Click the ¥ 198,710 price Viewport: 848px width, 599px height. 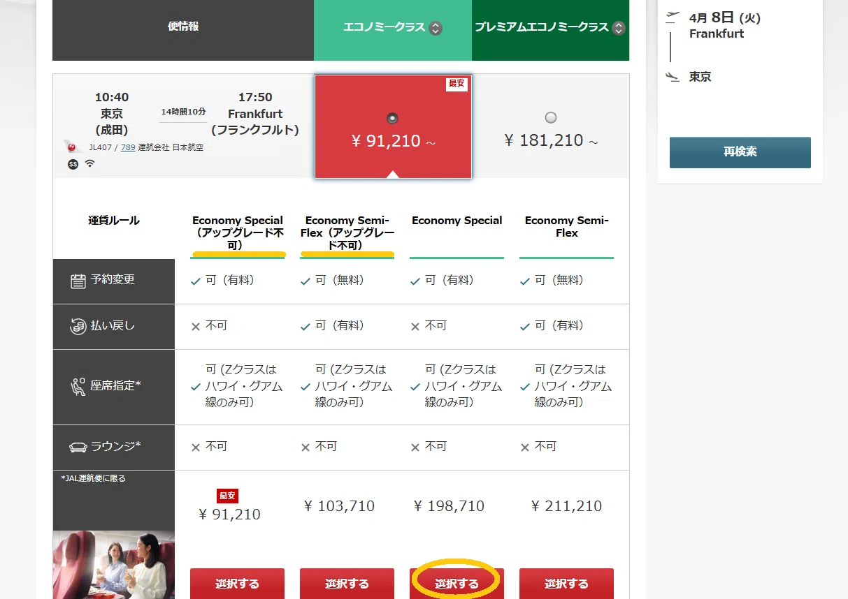coord(449,506)
